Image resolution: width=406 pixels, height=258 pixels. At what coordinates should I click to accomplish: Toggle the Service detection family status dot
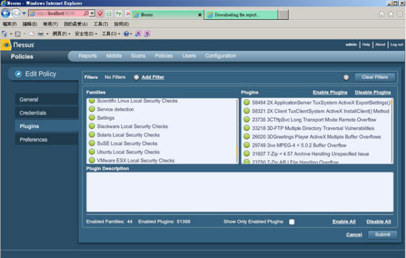pos(92,109)
